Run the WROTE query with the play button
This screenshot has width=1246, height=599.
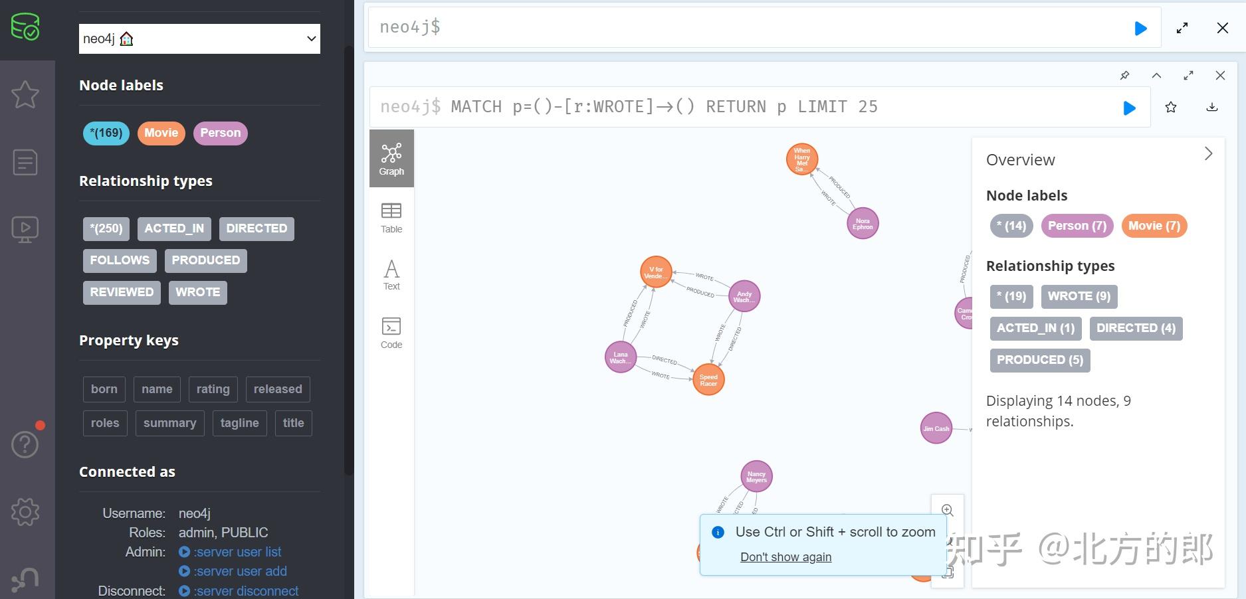pos(1129,107)
